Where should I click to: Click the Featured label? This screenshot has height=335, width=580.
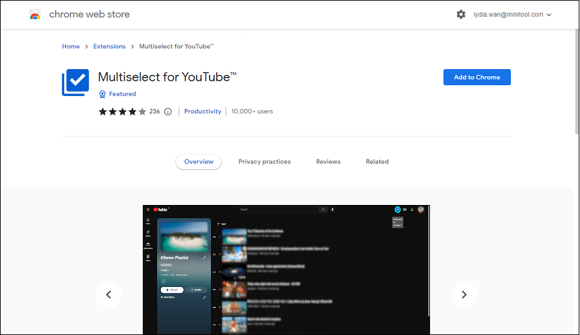tap(122, 94)
